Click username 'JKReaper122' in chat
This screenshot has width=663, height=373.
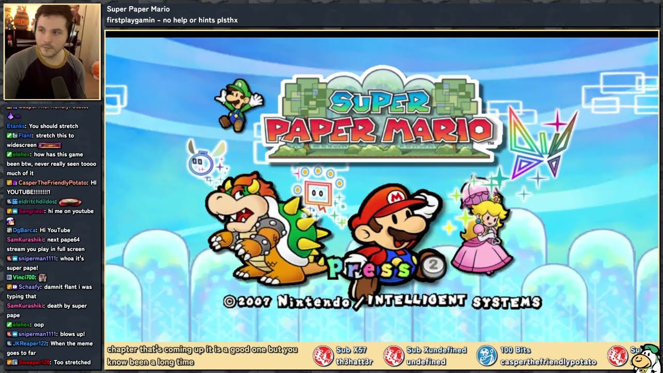pyautogui.click(x=31, y=343)
